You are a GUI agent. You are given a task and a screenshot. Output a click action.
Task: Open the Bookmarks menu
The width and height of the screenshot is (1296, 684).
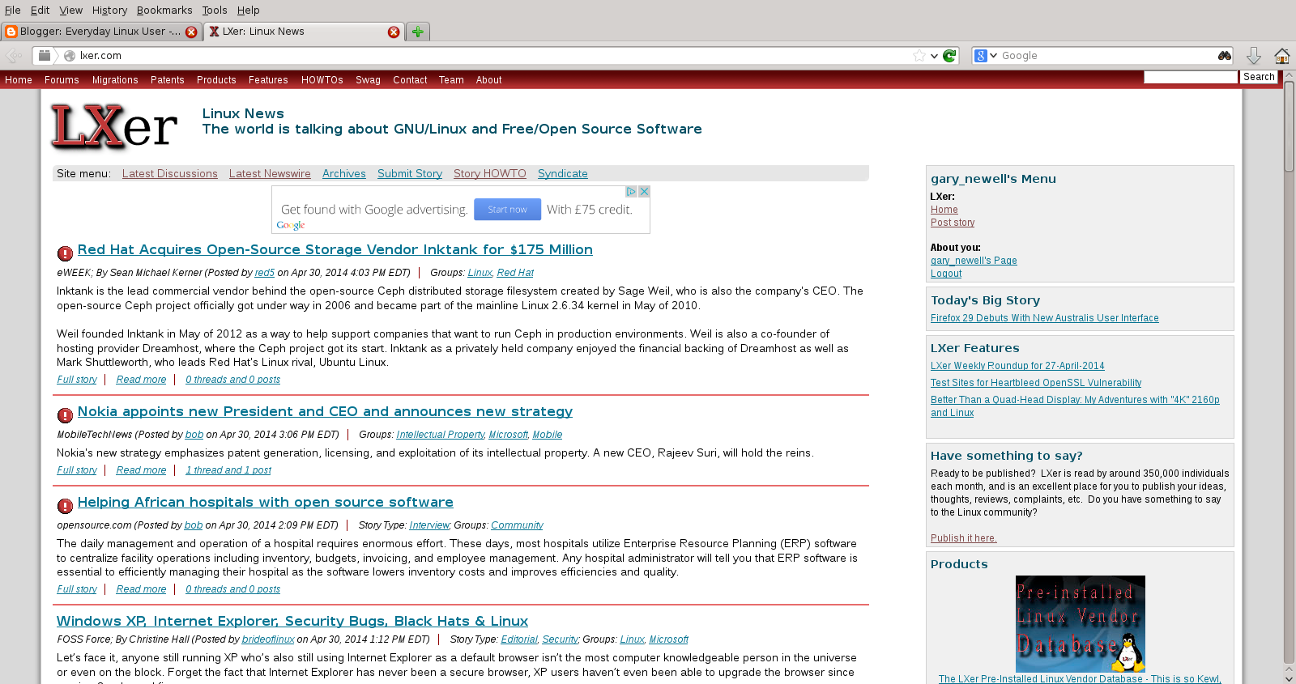164,10
